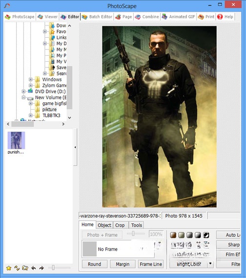The image size is (246, 278).
Task: Click the back arrow below thumbnails
Action: click(33, 268)
